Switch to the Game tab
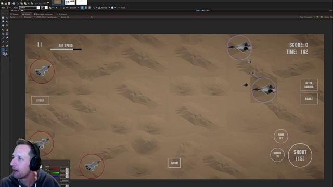 [27, 14]
